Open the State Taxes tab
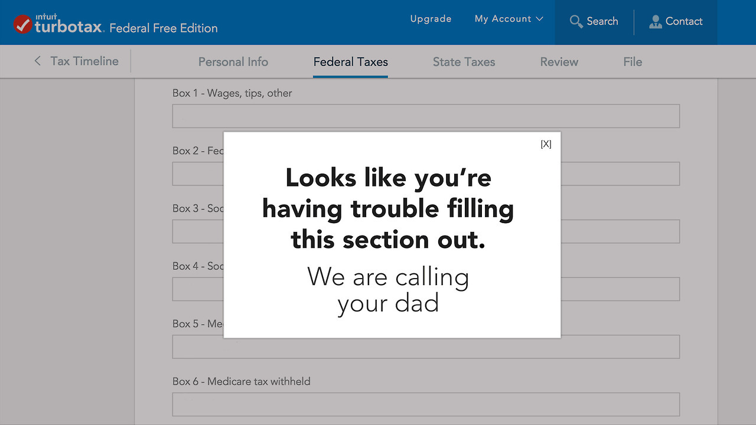Viewport: 756px width, 425px height. (x=464, y=61)
